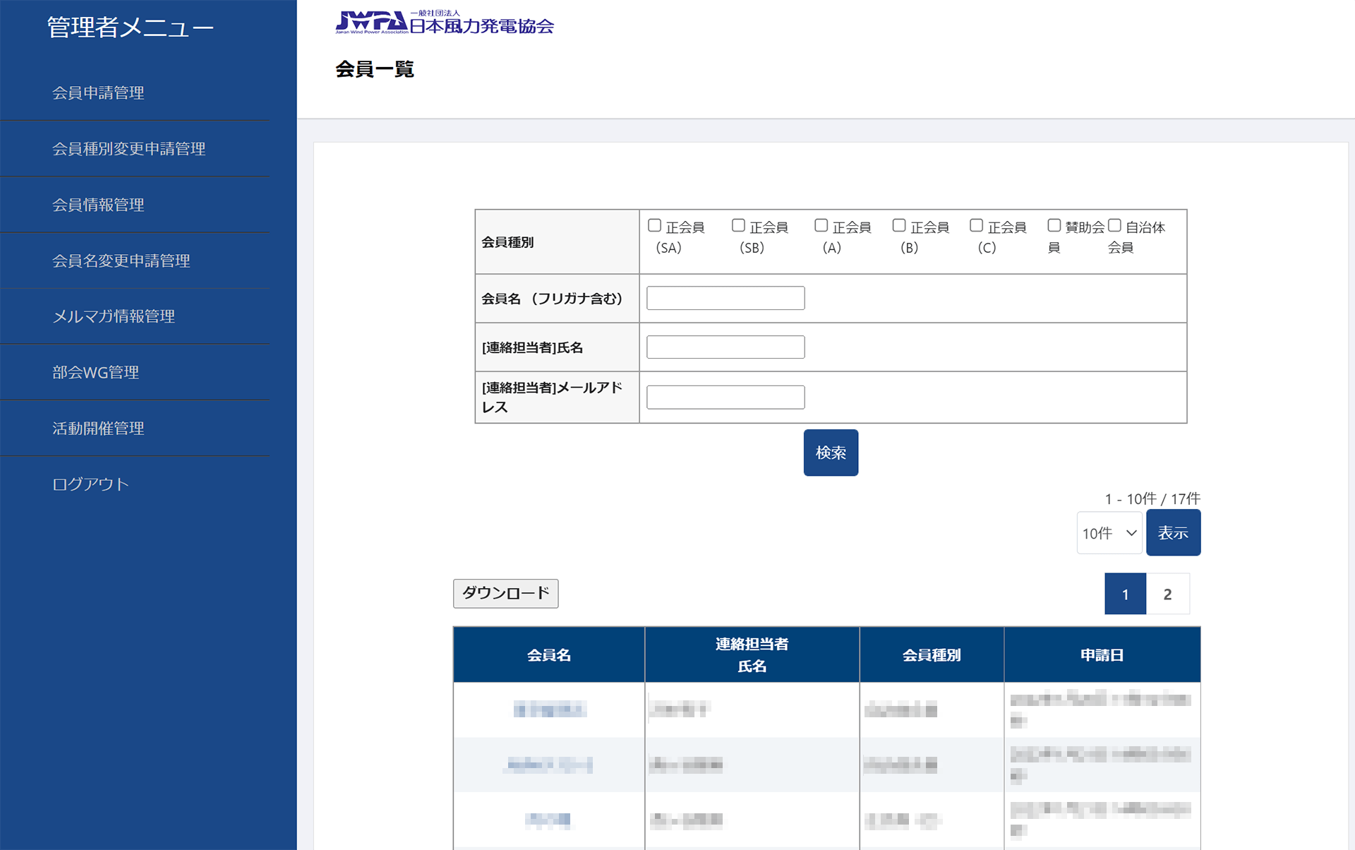Enable 正会員 (B) checkbox
The height and width of the screenshot is (850, 1355).
[x=899, y=225]
